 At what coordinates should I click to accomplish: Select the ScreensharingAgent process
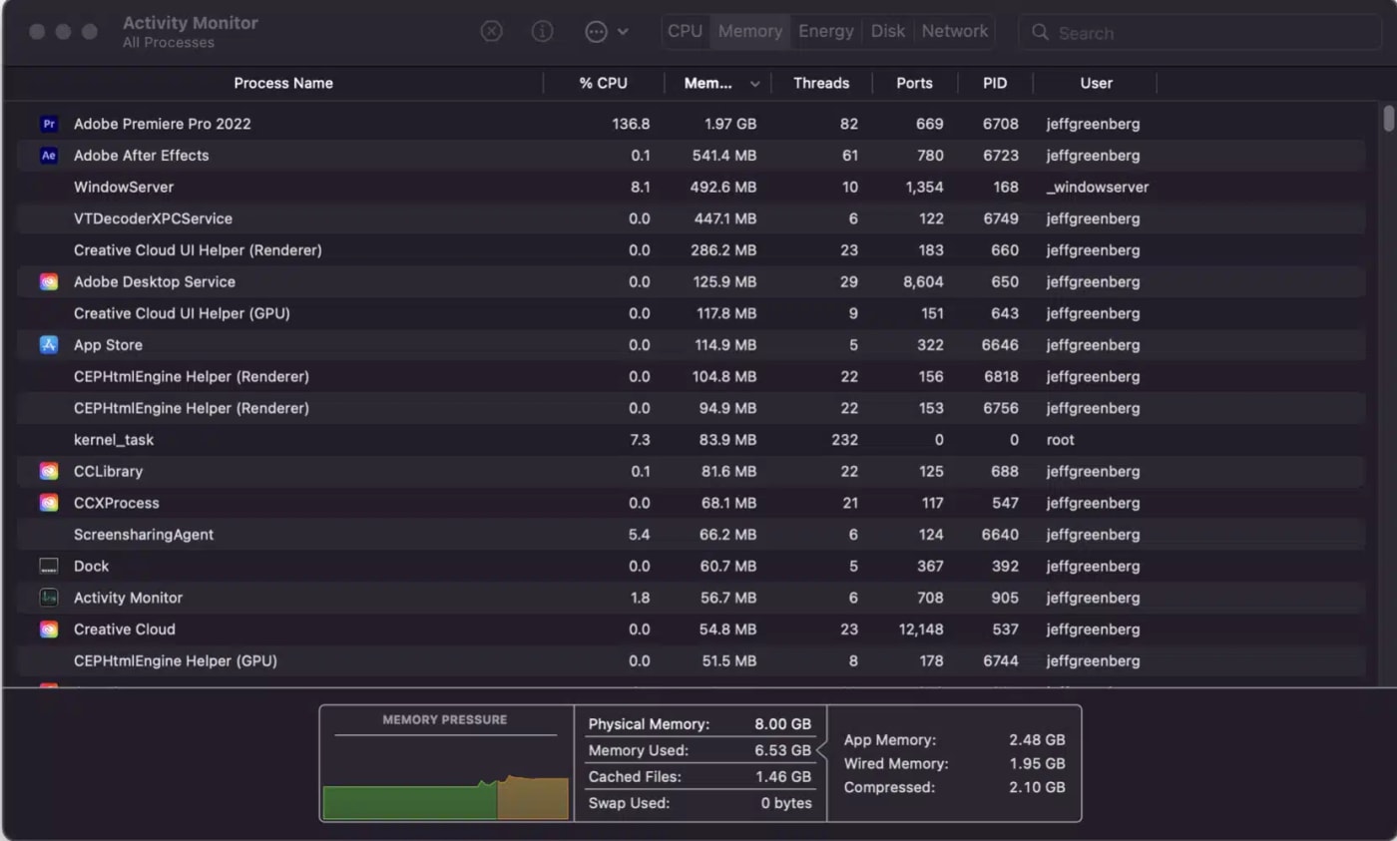(691, 535)
